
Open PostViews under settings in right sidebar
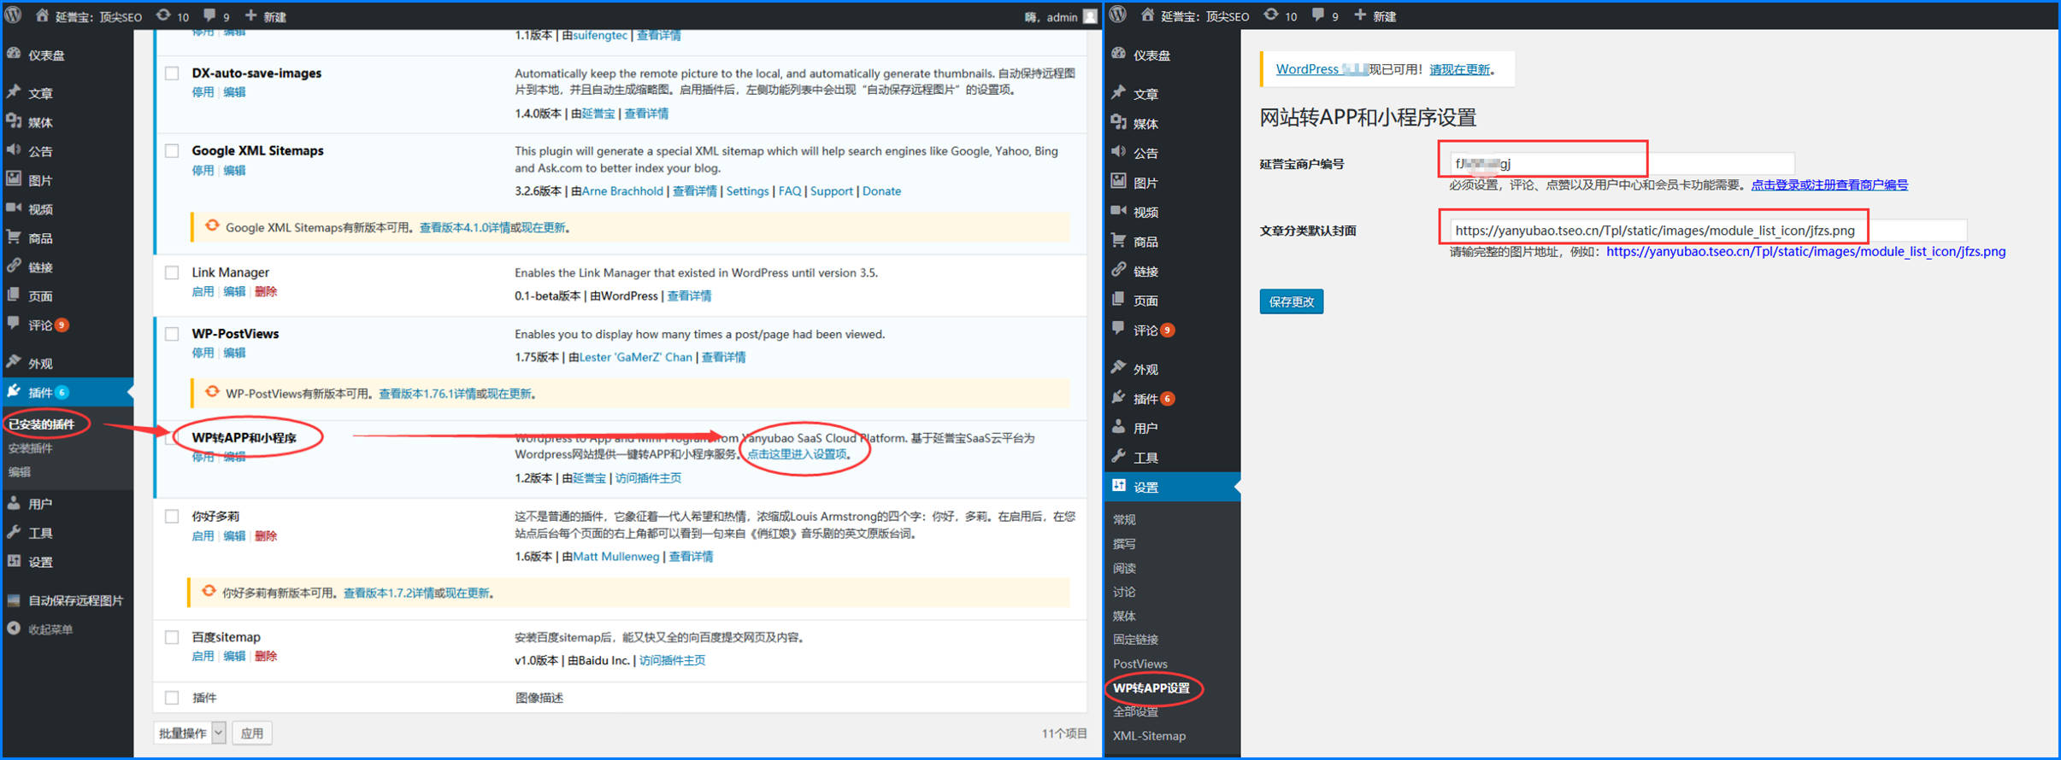(x=1139, y=664)
